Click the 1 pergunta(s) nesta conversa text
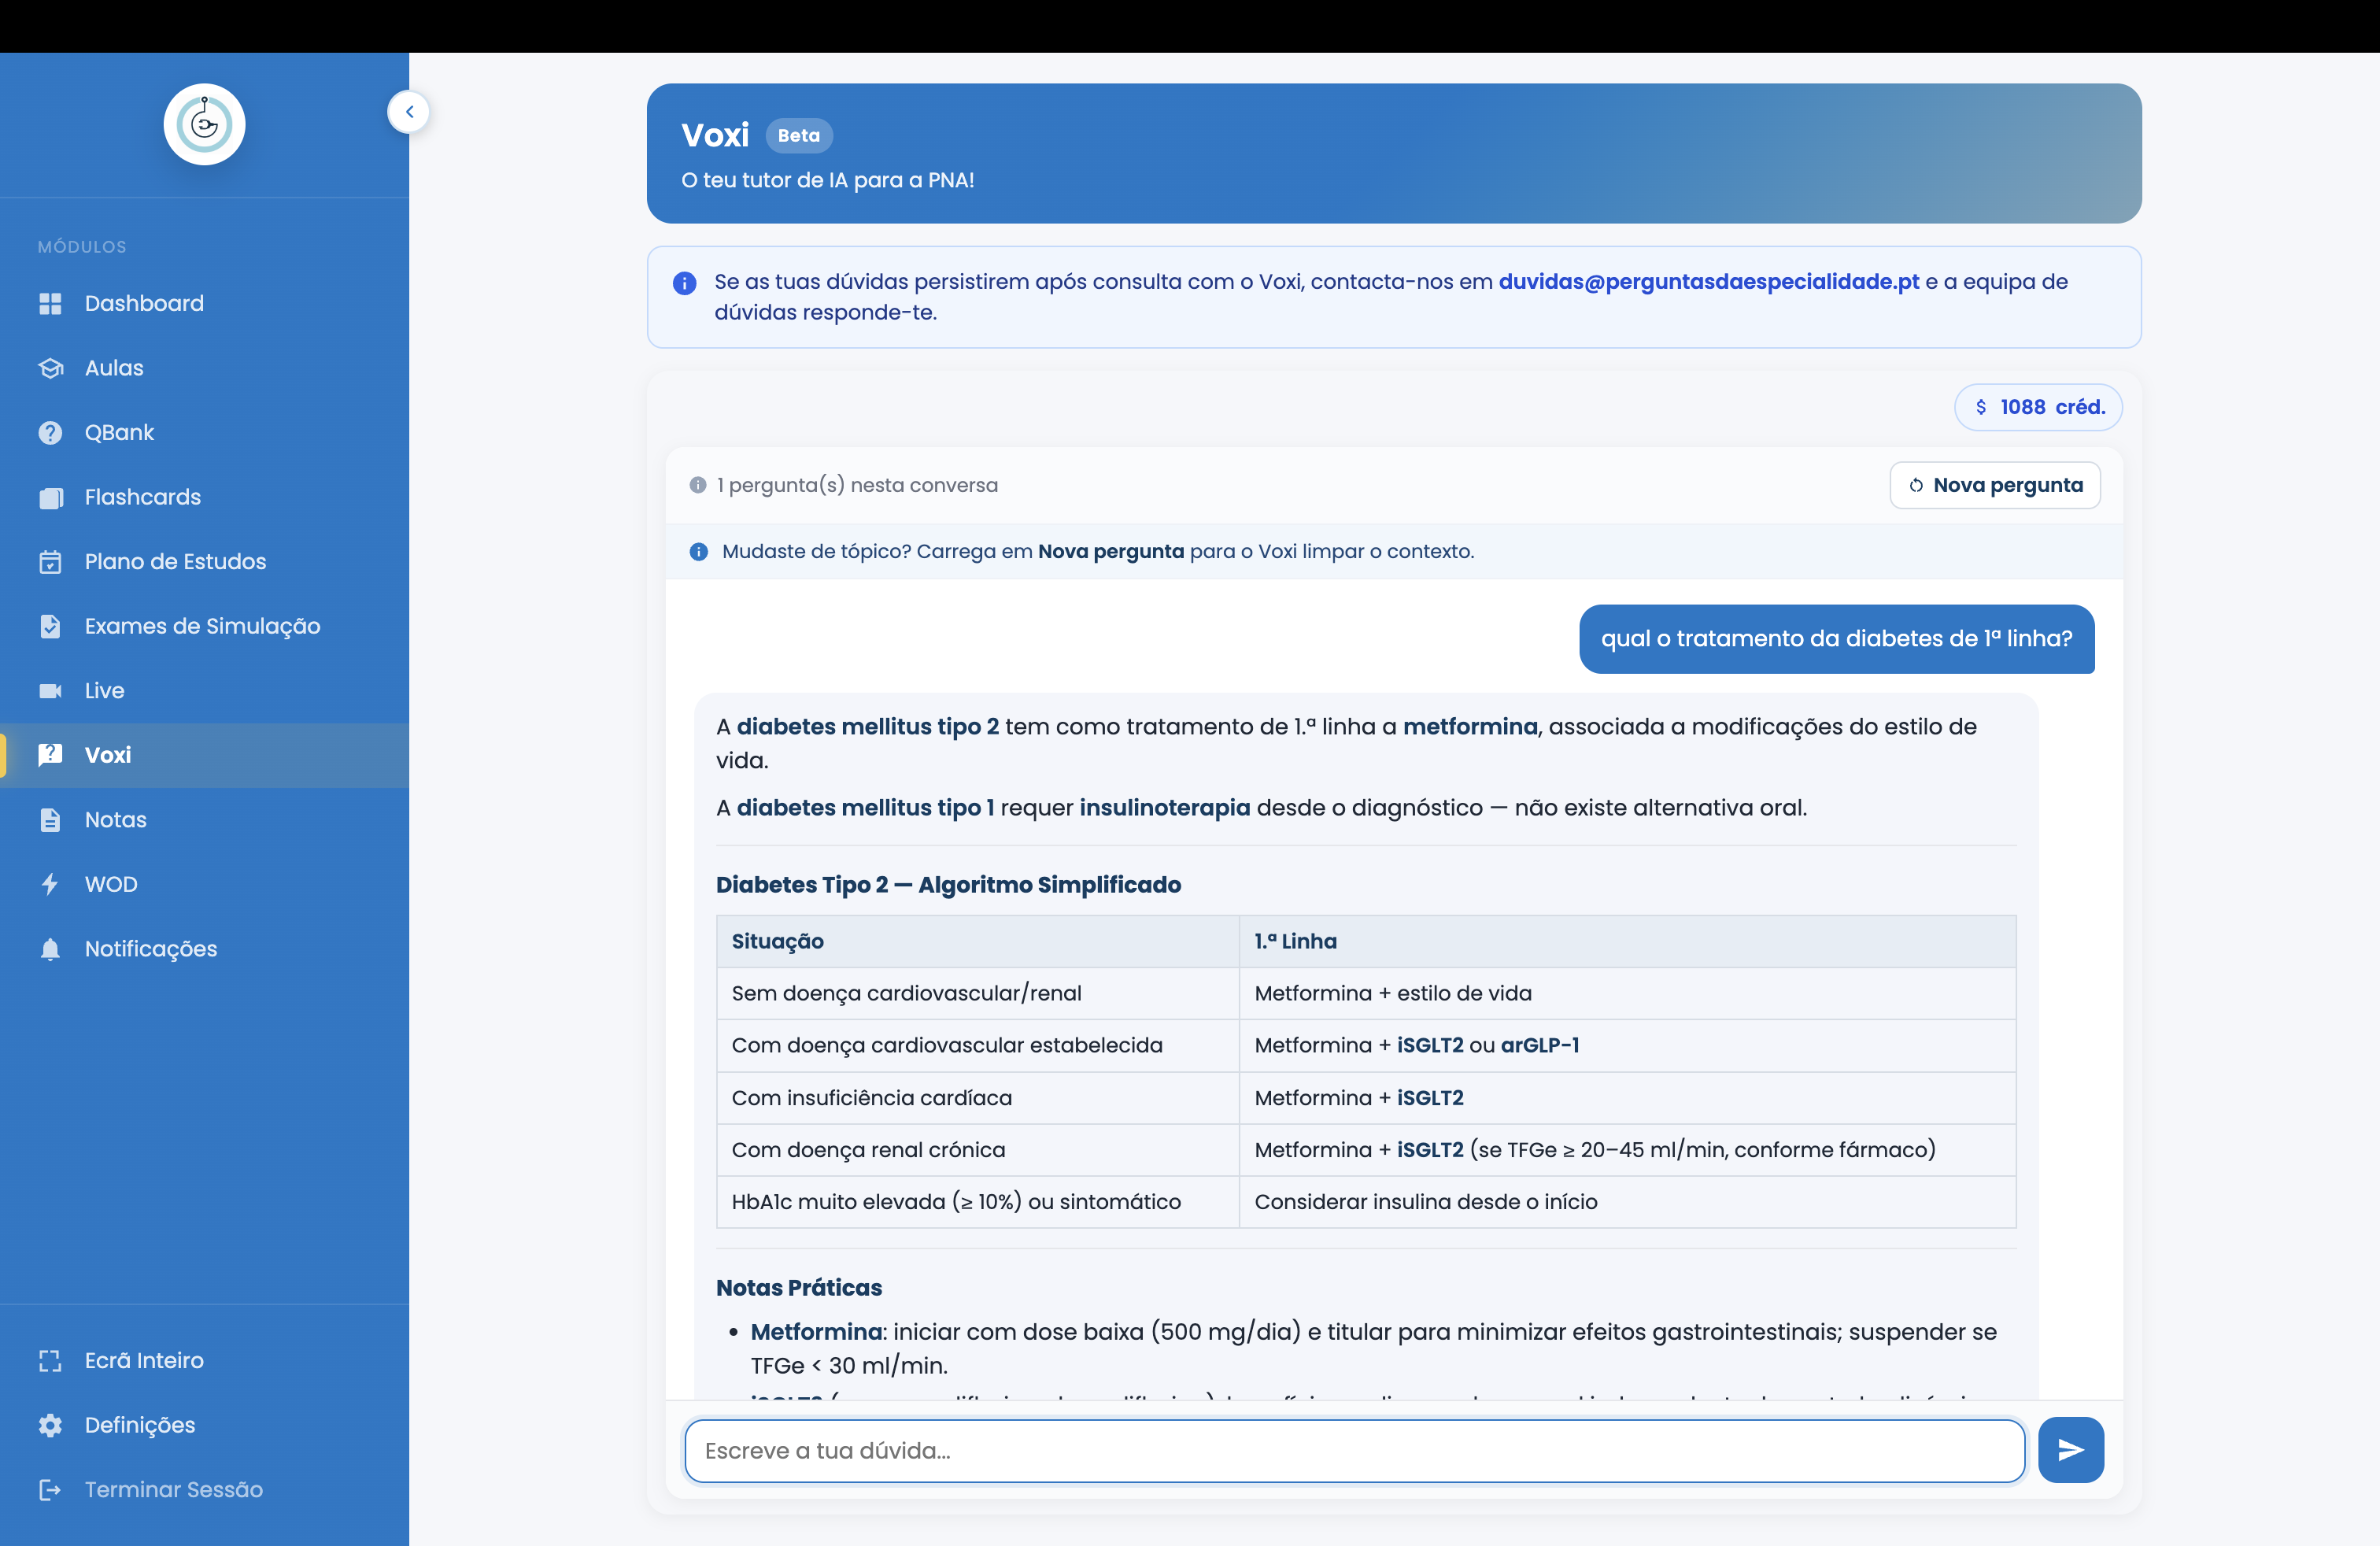Viewport: 2380px width, 1546px height. coord(857,485)
